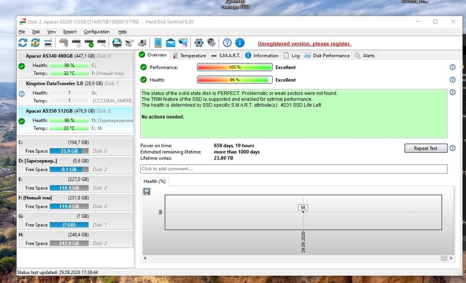Viewport: 466px width, 283px height.
Task: Select the C: partition (194,7 GB) entry
Action: click(x=75, y=147)
